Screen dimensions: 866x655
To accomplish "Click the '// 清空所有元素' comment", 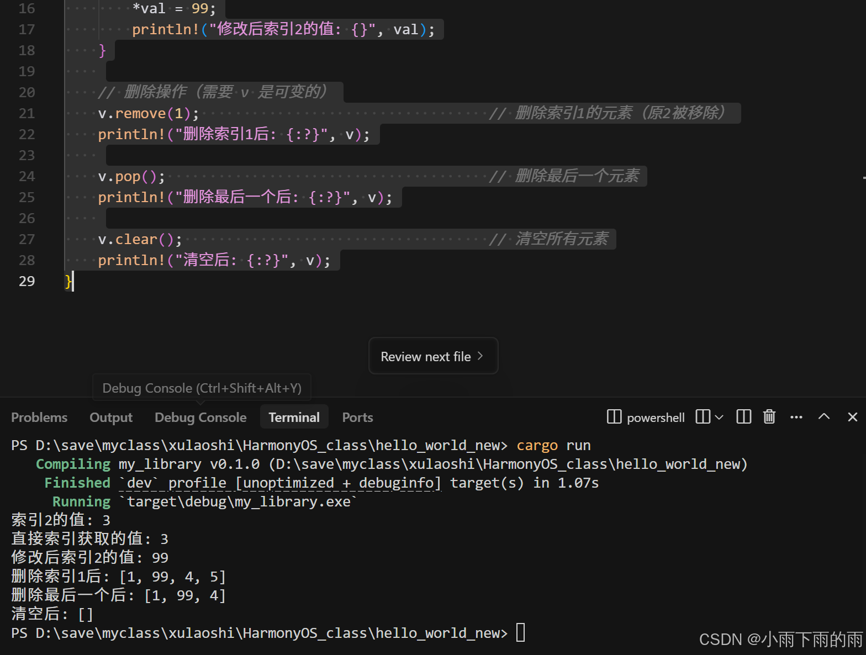I will (549, 239).
